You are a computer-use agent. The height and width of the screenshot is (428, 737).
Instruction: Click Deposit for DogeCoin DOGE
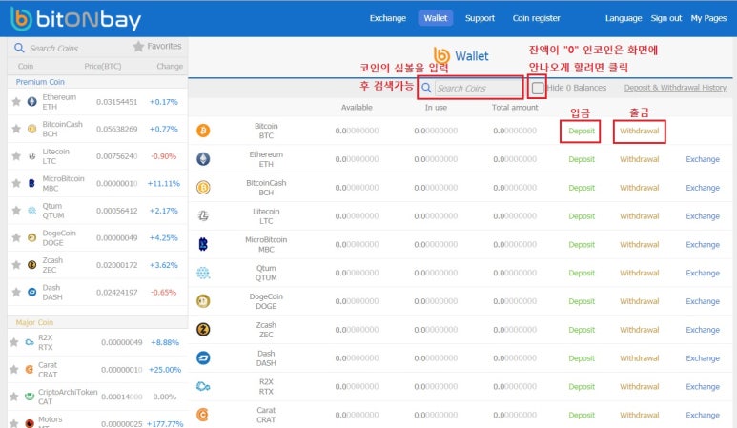tap(582, 301)
